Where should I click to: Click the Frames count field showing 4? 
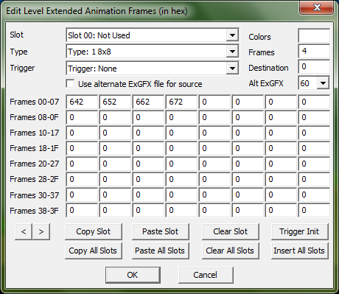click(314, 51)
